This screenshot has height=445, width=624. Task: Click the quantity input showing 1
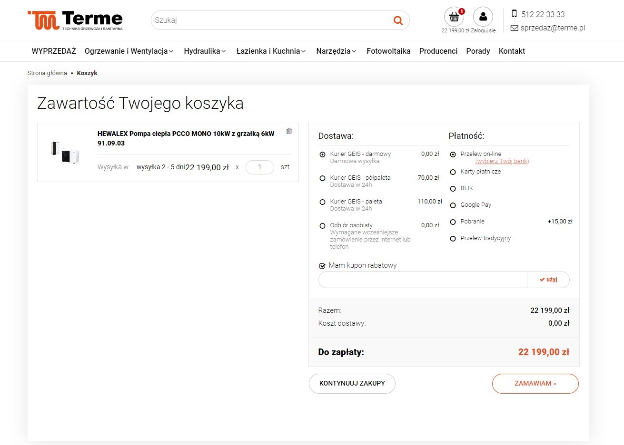click(x=259, y=167)
